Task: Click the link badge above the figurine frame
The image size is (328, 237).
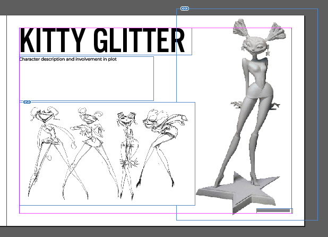Action: coord(185,9)
